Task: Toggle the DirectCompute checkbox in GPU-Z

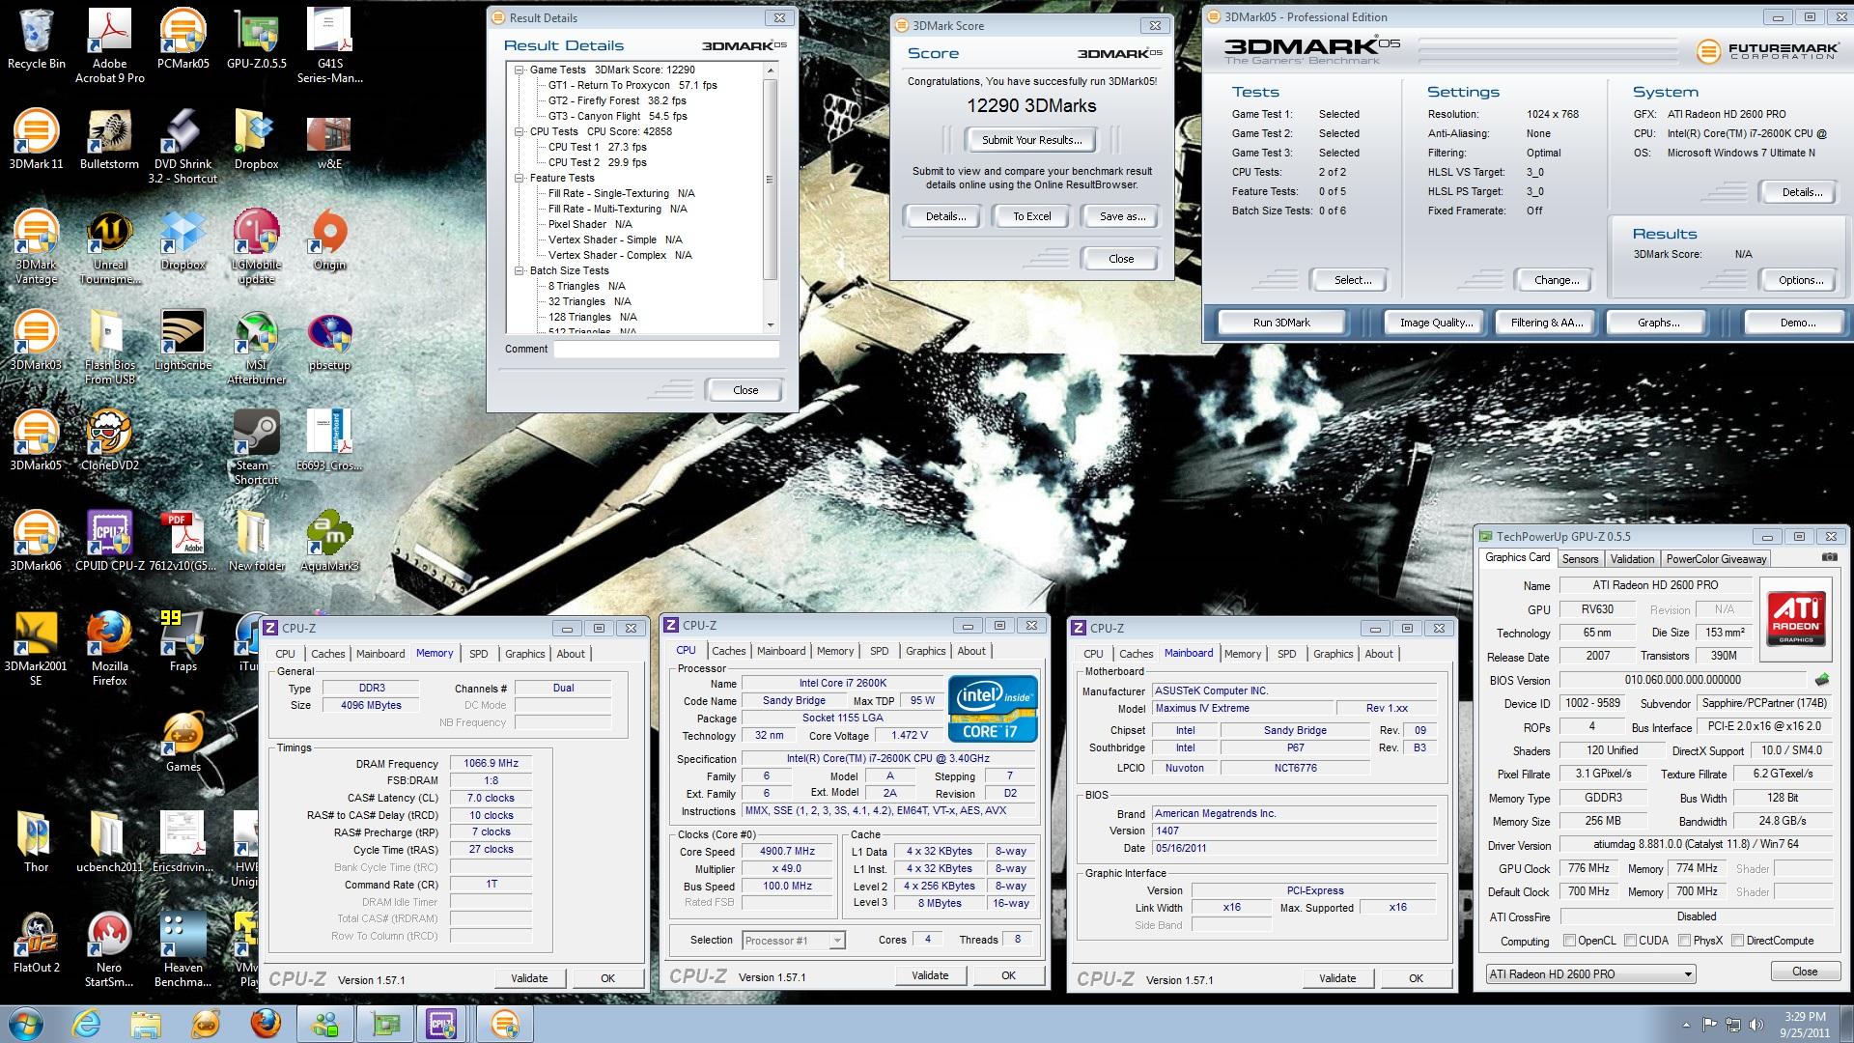Action: [x=1737, y=941]
